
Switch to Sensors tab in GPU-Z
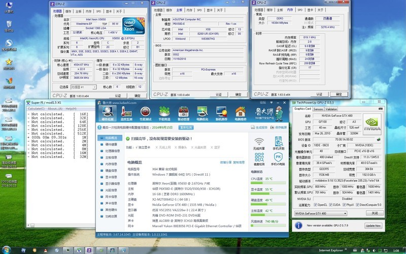click(318, 109)
